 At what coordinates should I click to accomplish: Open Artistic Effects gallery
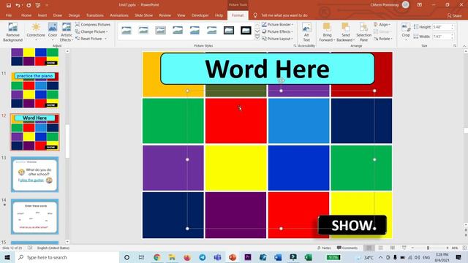(x=67, y=32)
